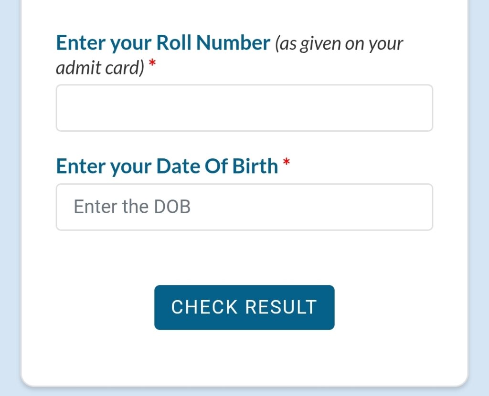Click the word 'Date' in DOB heading

(x=179, y=166)
